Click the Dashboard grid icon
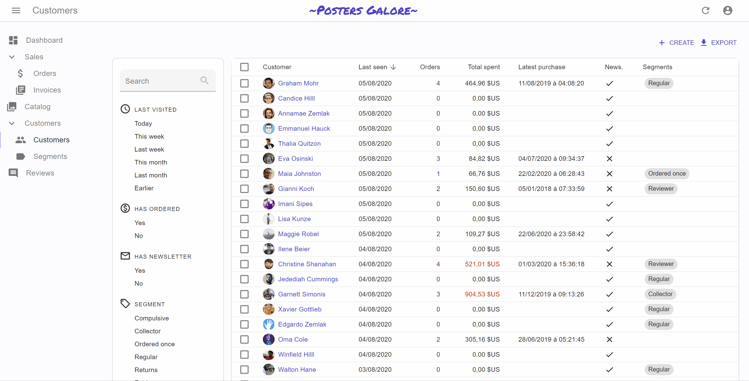This screenshot has width=749, height=381. pos(13,40)
